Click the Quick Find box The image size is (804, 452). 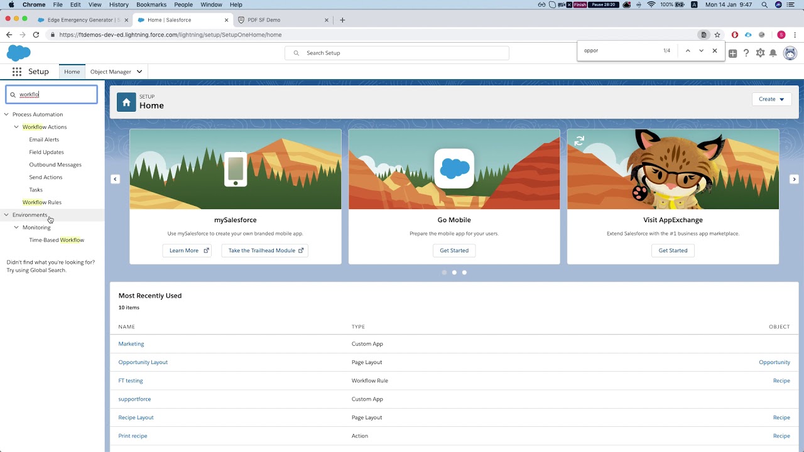pyautogui.click(x=52, y=95)
